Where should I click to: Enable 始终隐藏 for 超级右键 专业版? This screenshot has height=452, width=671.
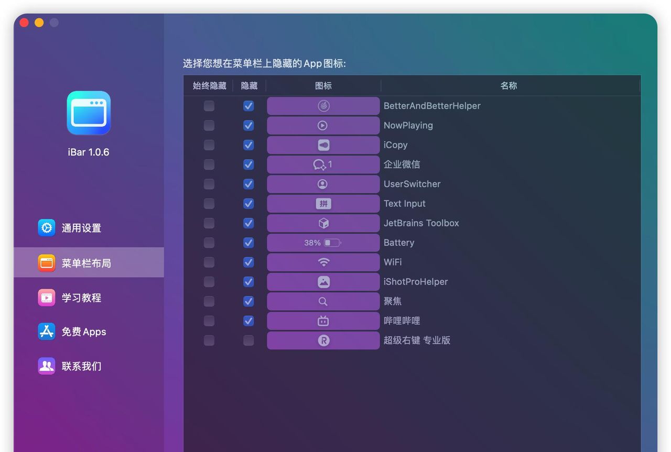[209, 340]
